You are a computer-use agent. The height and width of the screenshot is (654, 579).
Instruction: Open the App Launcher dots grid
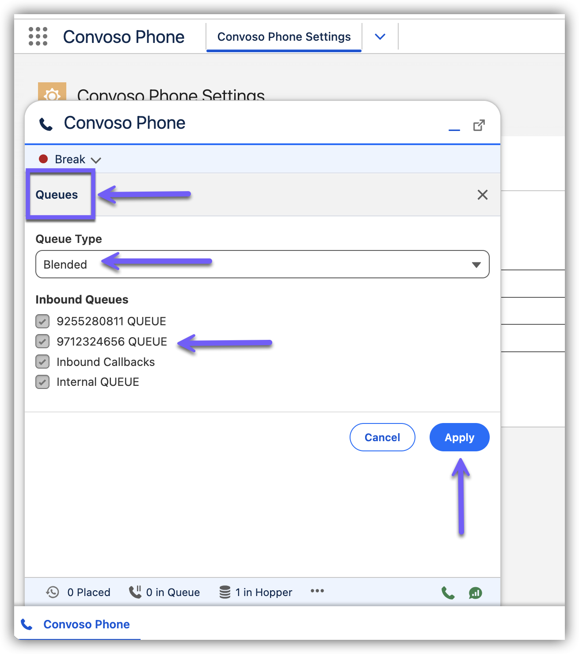tap(38, 36)
